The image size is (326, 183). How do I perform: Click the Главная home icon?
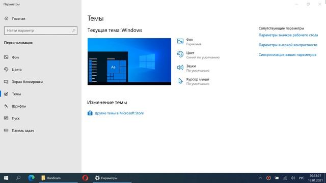[7, 18]
